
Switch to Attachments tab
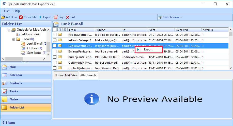coord(88,75)
